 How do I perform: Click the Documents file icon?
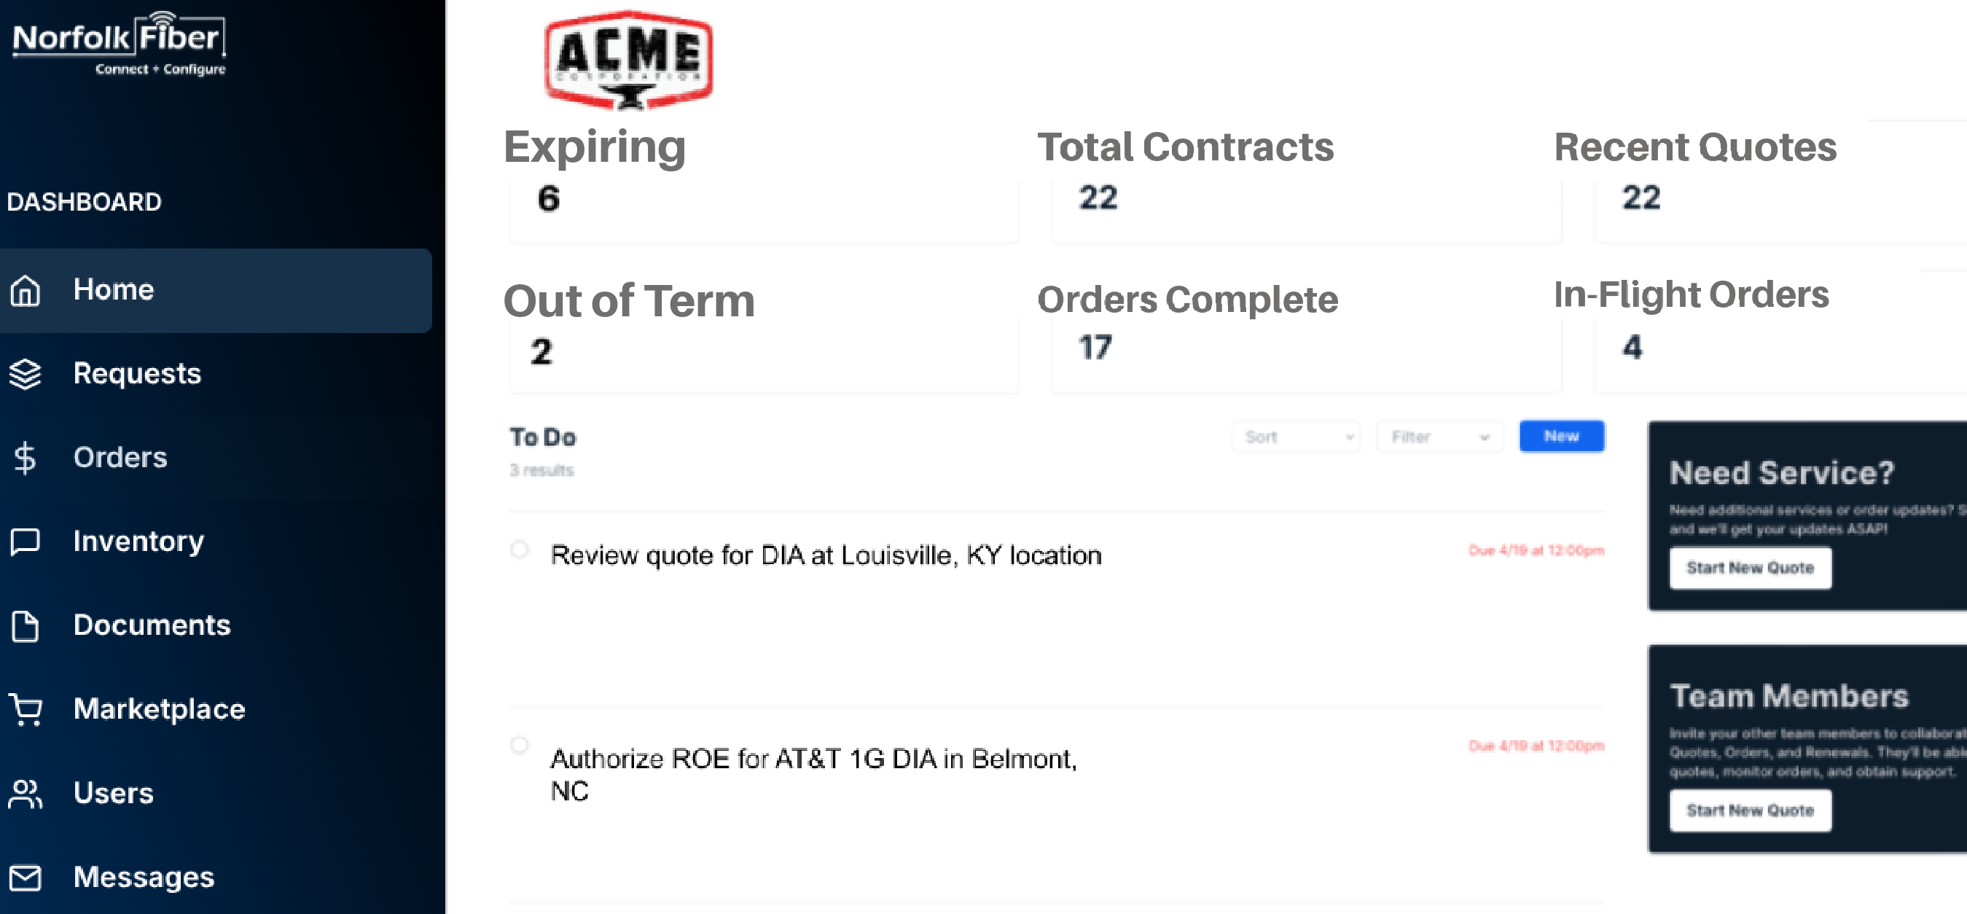point(26,626)
